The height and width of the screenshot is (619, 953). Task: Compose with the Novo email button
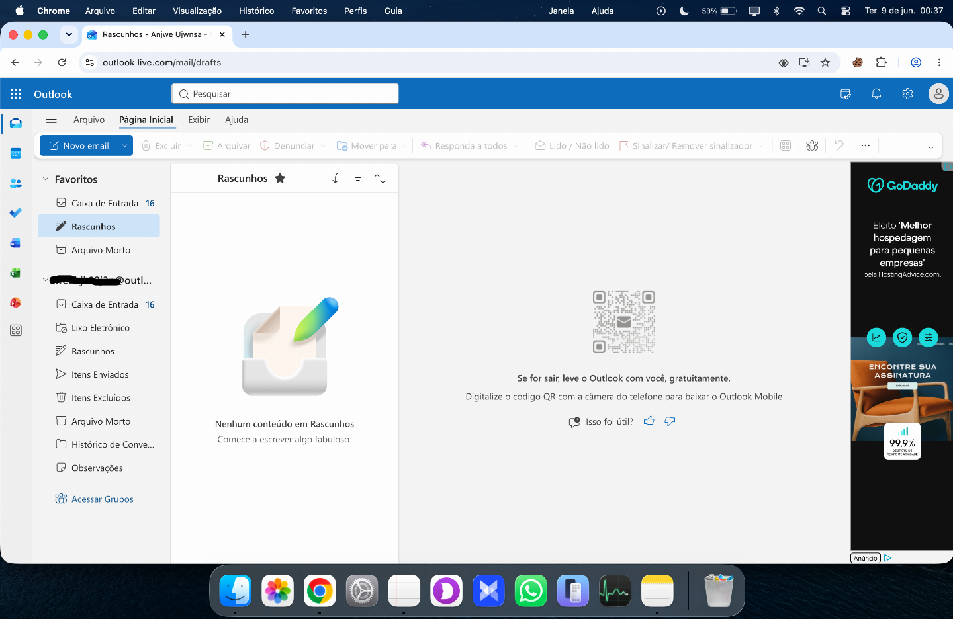(x=79, y=145)
